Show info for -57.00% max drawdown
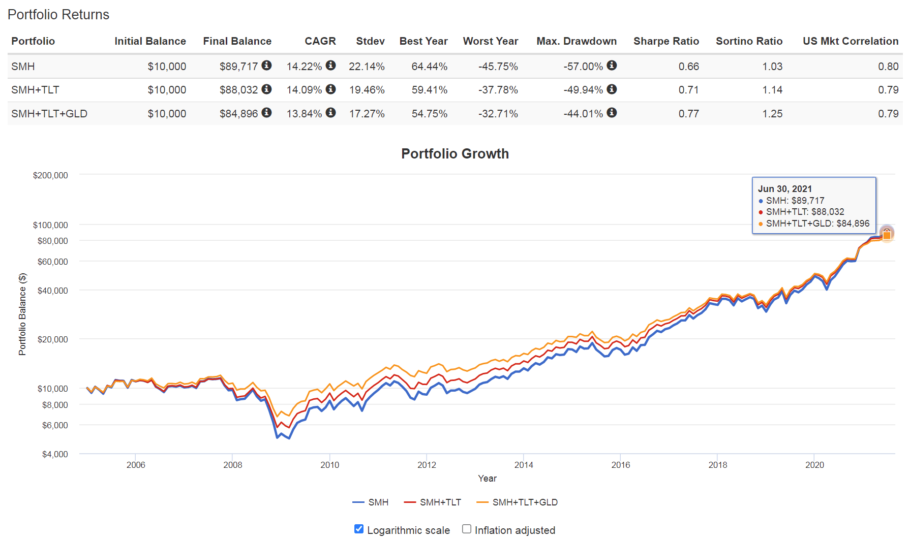909x540 pixels. point(612,66)
